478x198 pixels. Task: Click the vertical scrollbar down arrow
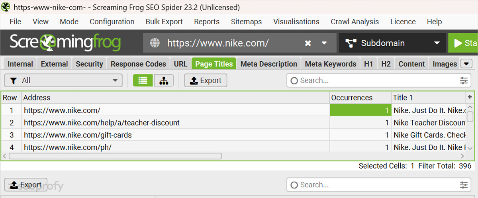coord(470,148)
